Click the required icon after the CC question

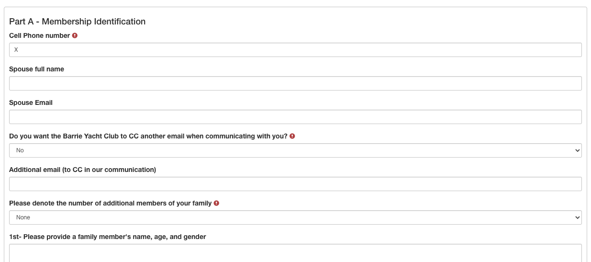tap(292, 136)
